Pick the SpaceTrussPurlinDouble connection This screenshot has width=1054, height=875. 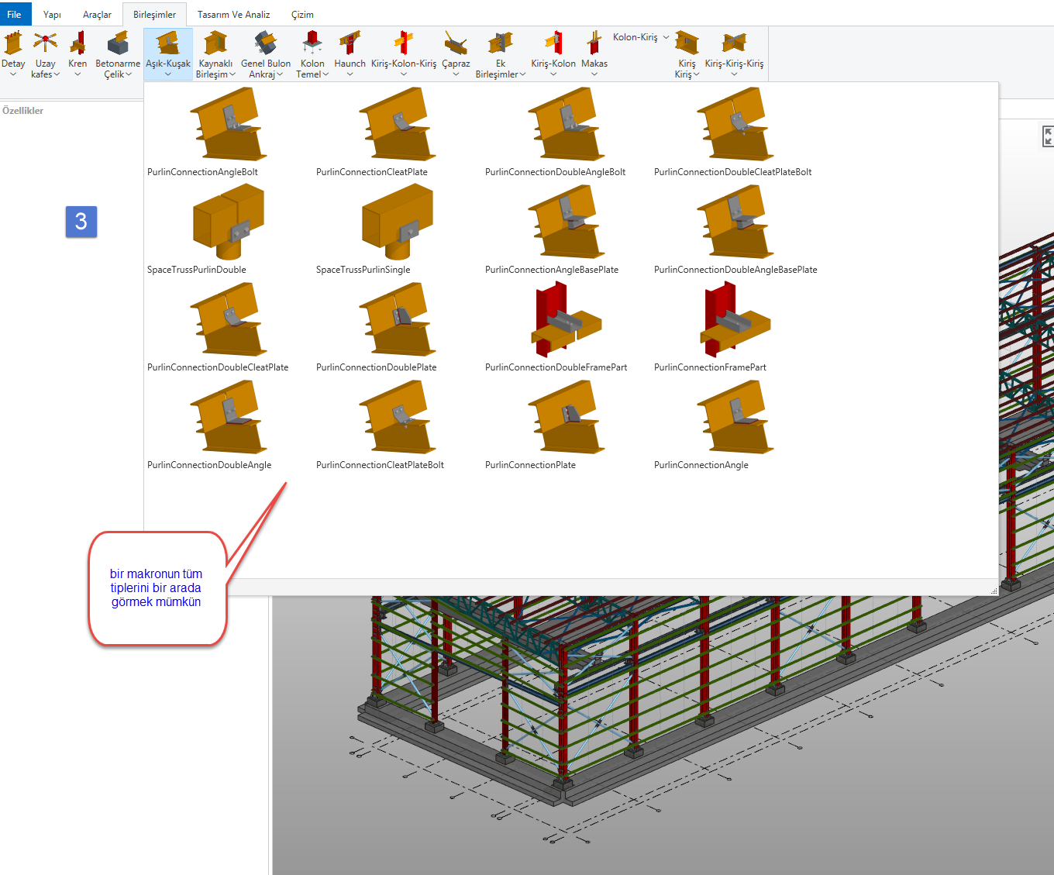[x=227, y=222]
